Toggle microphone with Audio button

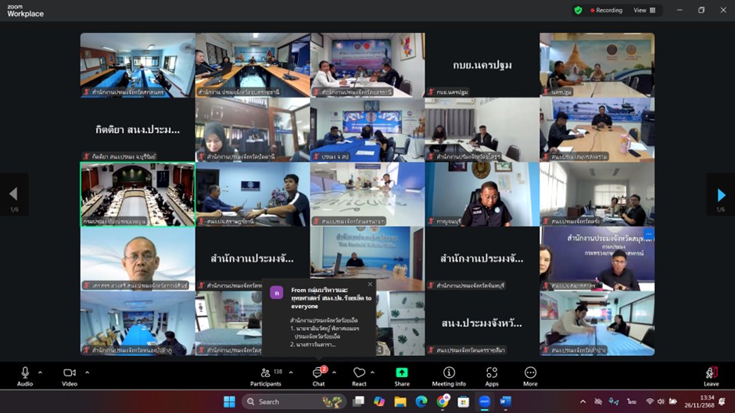25,376
